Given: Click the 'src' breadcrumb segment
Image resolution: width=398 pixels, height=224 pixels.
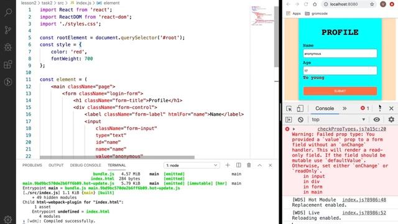Looking at the screenshot, I should 61,3.
